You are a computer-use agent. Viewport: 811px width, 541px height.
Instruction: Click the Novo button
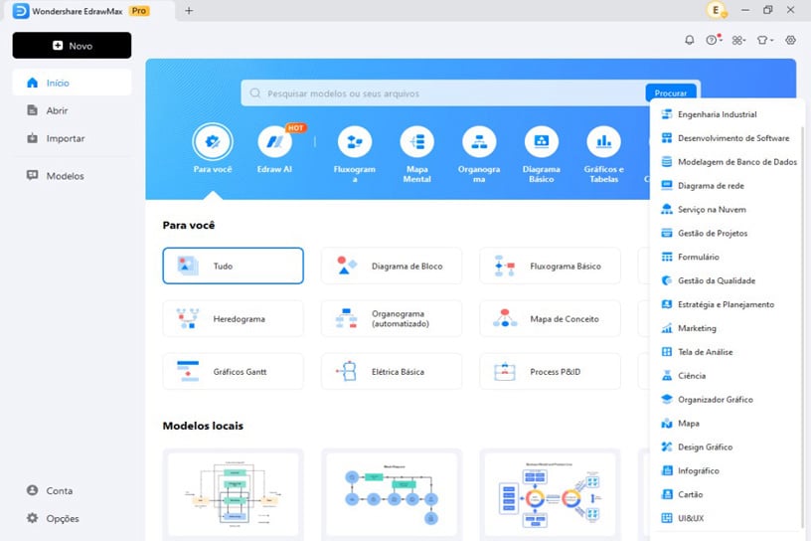click(72, 46)
